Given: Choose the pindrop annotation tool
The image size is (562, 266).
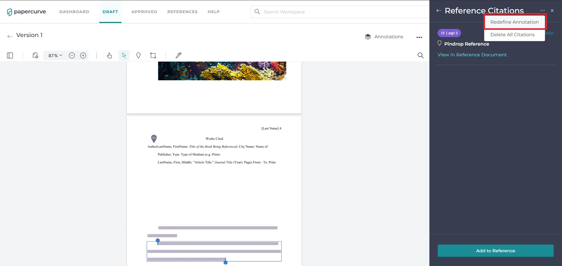Looking at the screenshot, I should coord(138,55).
